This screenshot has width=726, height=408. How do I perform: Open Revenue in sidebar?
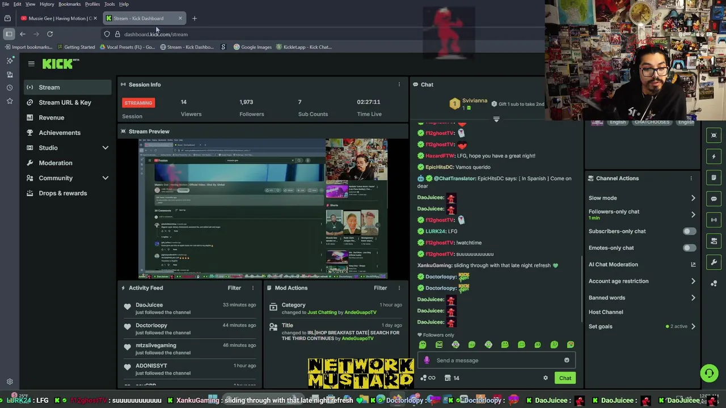[67, 118]
